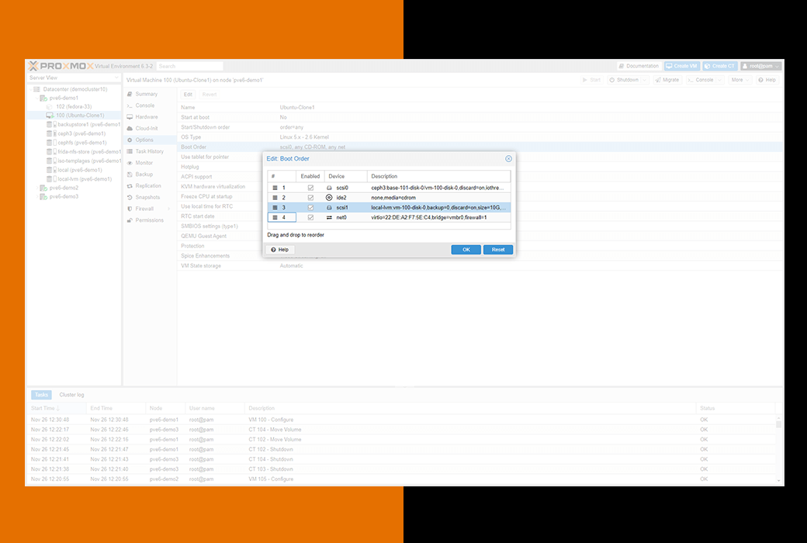Screen dimensions: 807x543
Task: Open the toolbar Console dropdown arrow
Action: [x=719, y=81]
